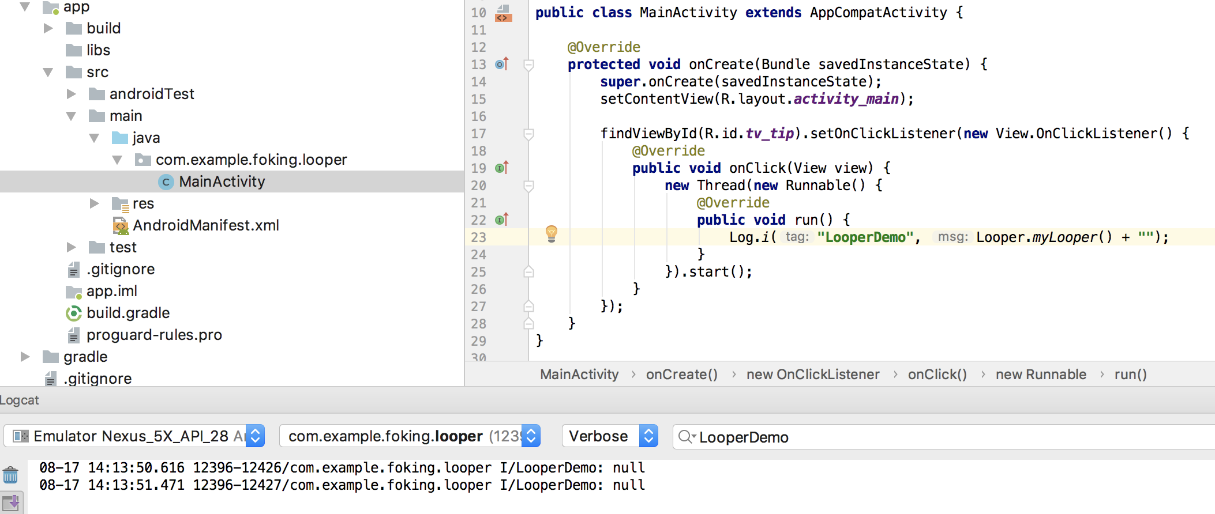
Task: Click the libs folder icon
Action: point(74,50)
